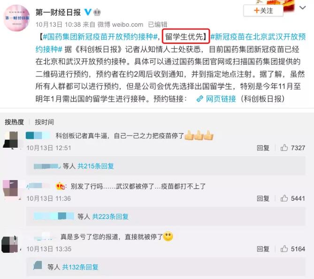Like the comment with 5164 likes
Screen dimensions: 314x279
click(x=284, y=249)
